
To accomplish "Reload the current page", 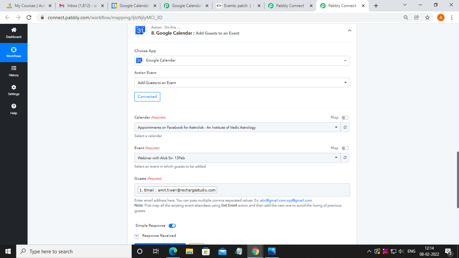I will coord(29,17).
